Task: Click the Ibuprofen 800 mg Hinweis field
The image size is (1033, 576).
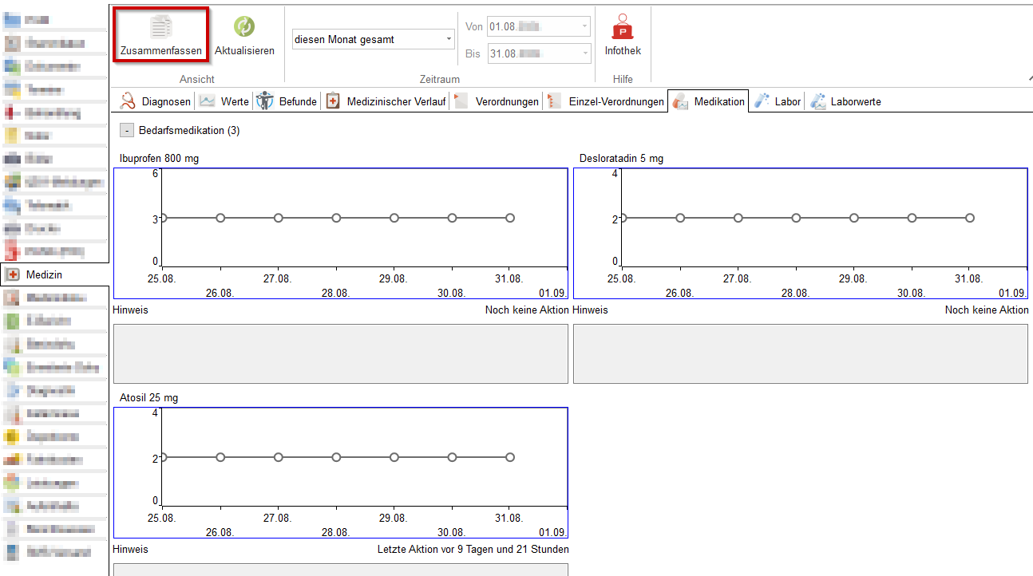Action: click(x=341, y=353)
